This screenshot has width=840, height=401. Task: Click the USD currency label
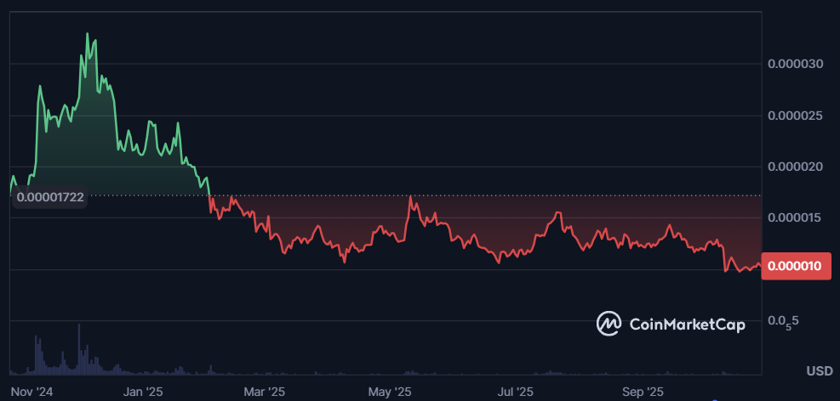pyautogui.click(x=819, y=371)
